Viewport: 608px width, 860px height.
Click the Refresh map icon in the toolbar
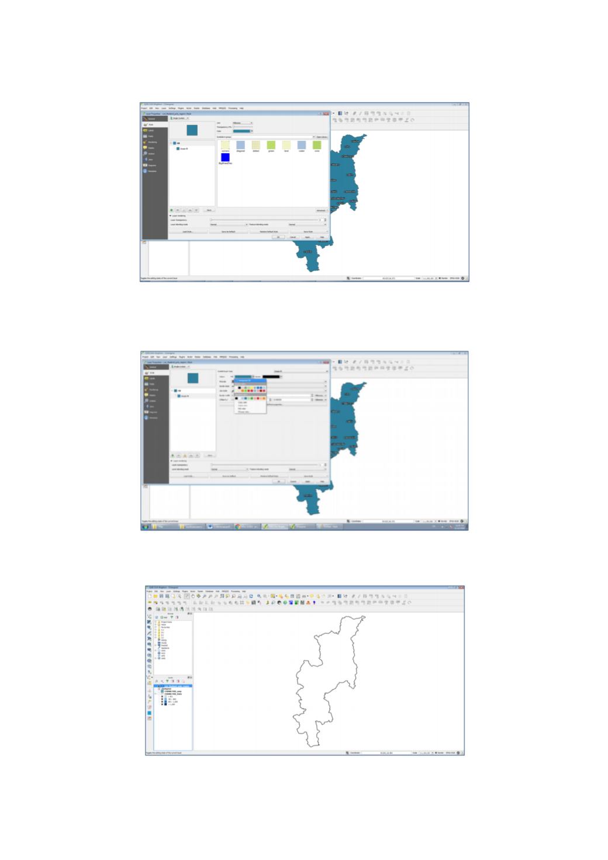[x=251, y=596]
